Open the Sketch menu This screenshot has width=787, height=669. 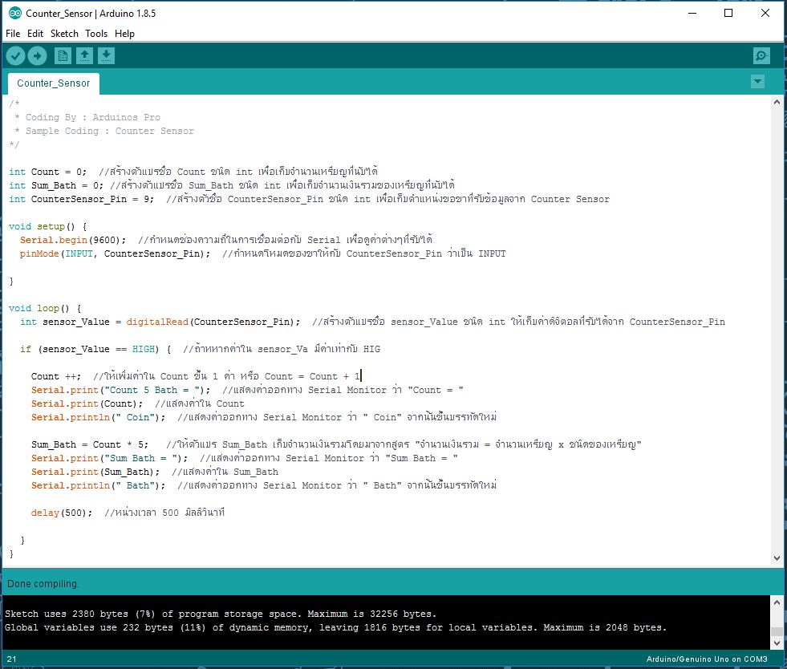(x=63, y=33)
